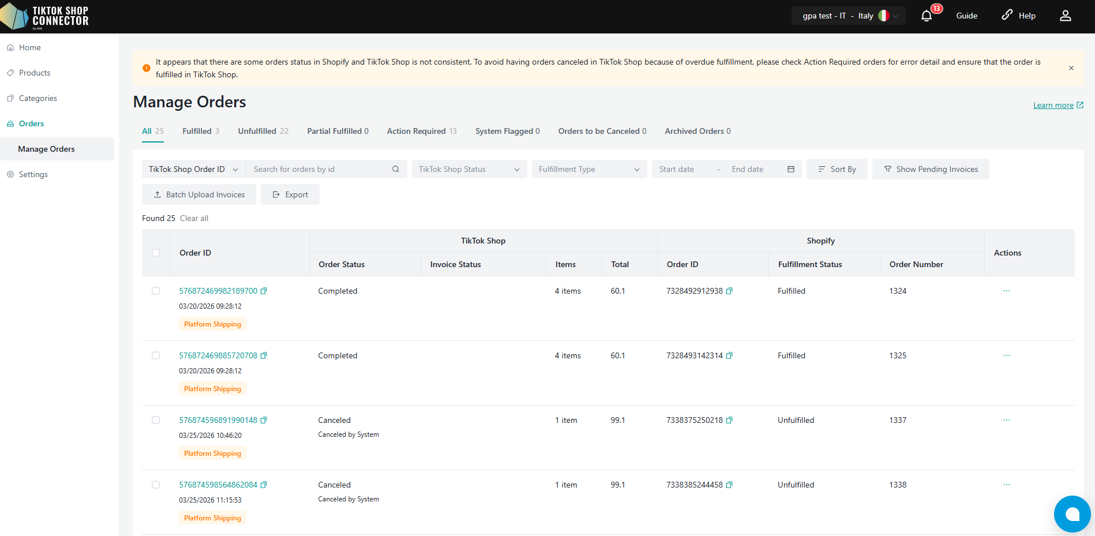Click the Help link icon
The image size is (1095, 536).
pyautogui.click(x=1007, y=15)
